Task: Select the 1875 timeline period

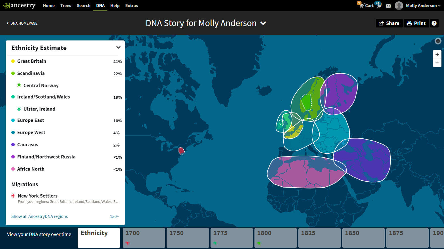Action: (407, 238)
